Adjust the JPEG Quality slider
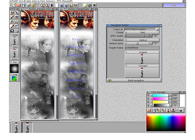 click(138, 36)
